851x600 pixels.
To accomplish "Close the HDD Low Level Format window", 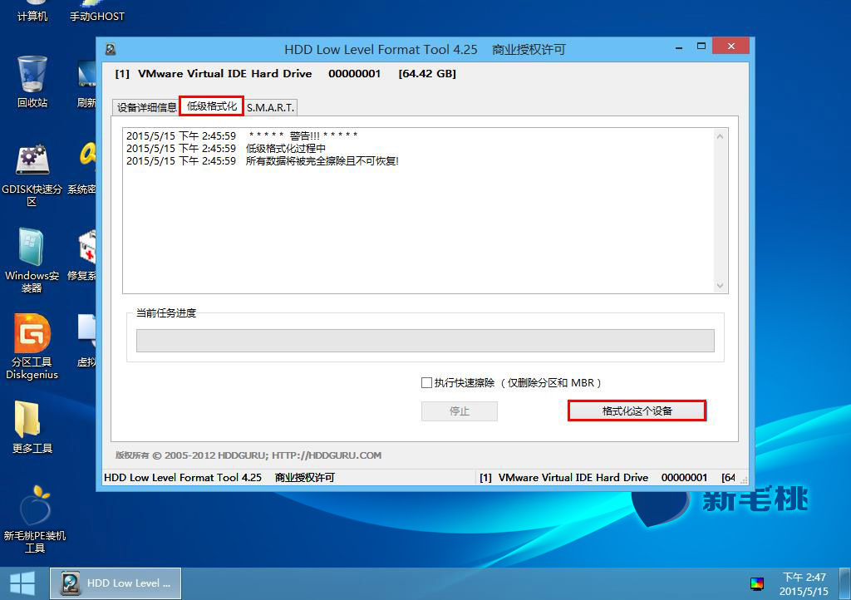I will (x=731, y=46).
